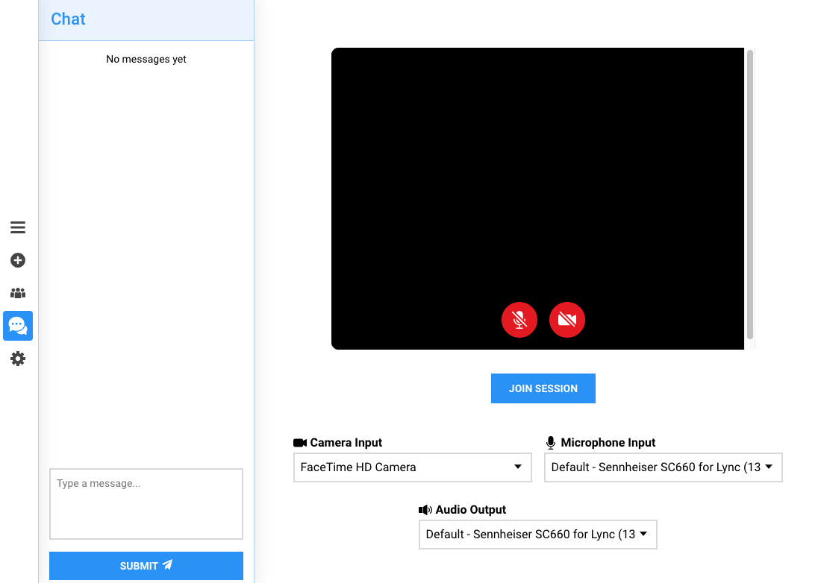Send message with the Submit button

pyautogui.click(x=146, y=566)
